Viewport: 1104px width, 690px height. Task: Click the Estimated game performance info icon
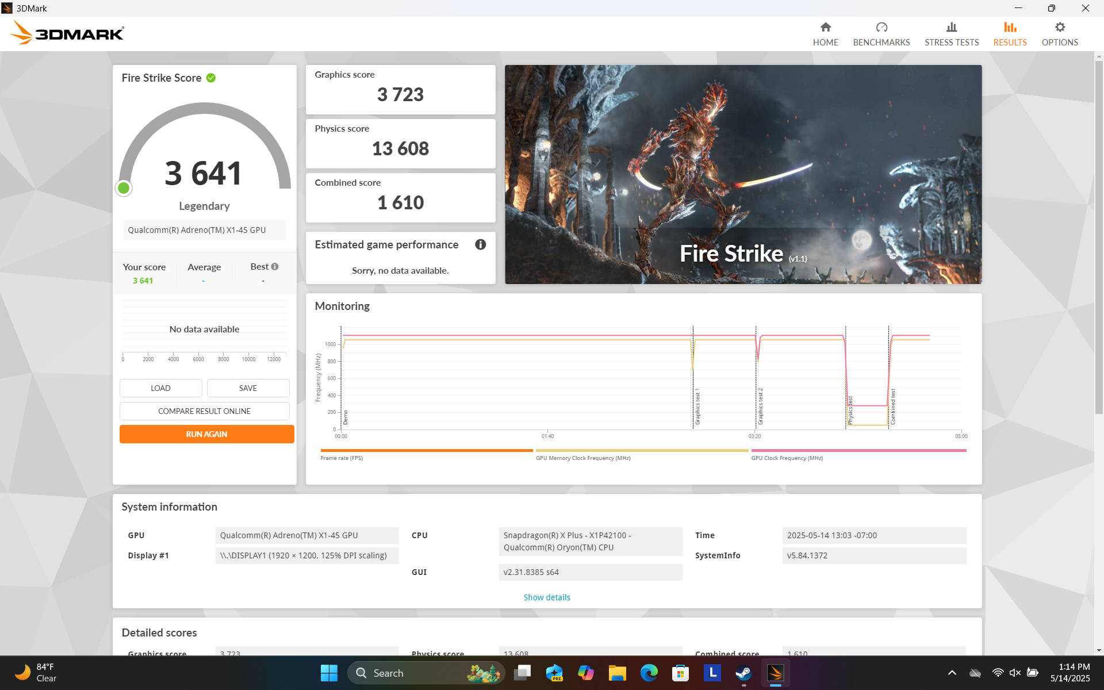click(x=480, y=244)
